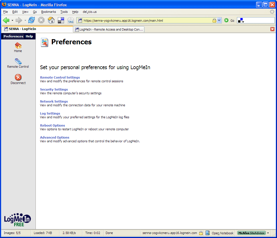Open the Go menu
This screenshot has height=238, width=277.
click(x=35, y=12)
